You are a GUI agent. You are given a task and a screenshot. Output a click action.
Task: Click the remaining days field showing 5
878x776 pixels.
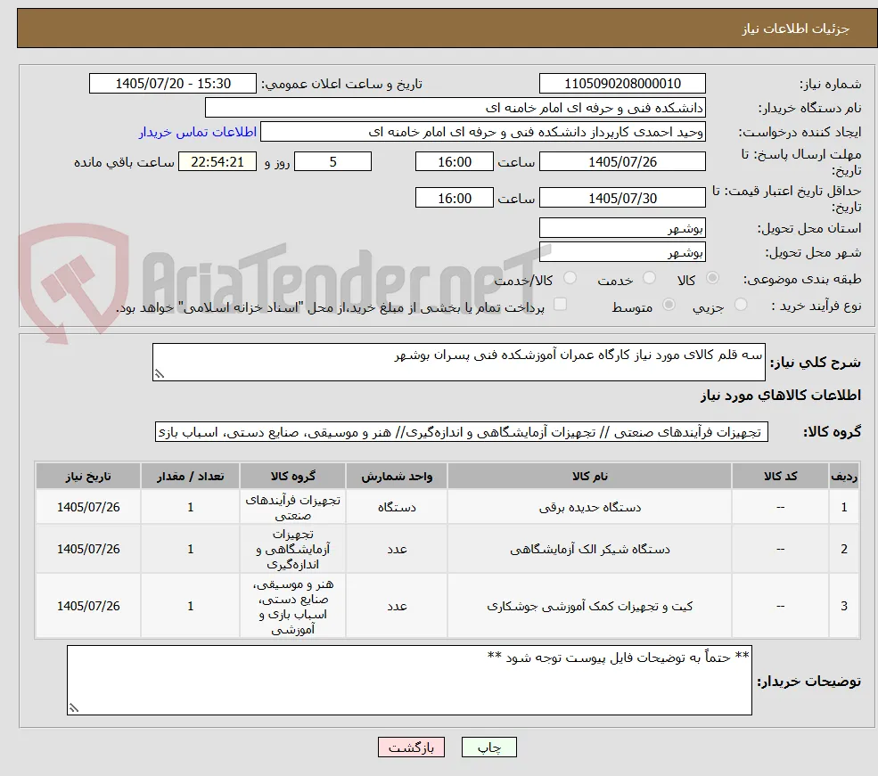(332, 161)
